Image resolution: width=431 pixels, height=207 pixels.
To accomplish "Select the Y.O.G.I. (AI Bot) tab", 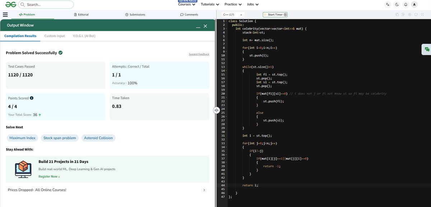I will (x=84, y=36).
